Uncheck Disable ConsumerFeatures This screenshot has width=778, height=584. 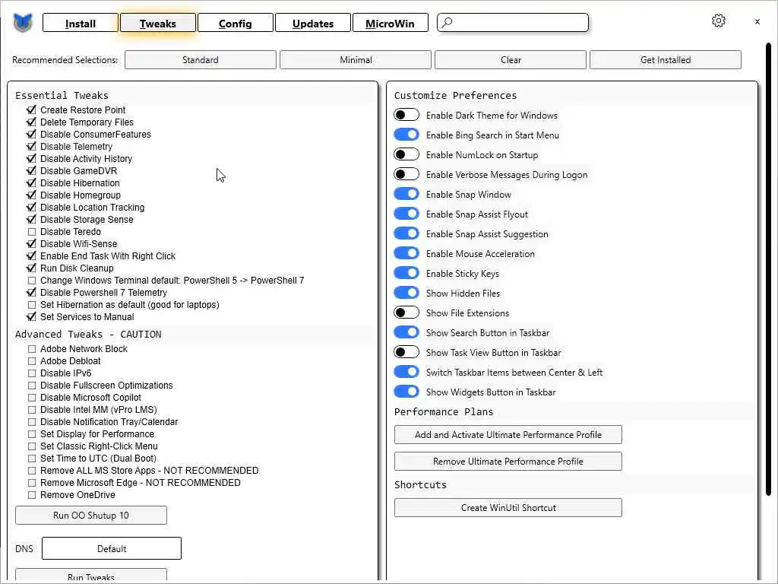[x=32, y=134]
